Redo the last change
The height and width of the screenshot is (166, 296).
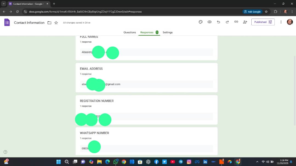[227, 22]
